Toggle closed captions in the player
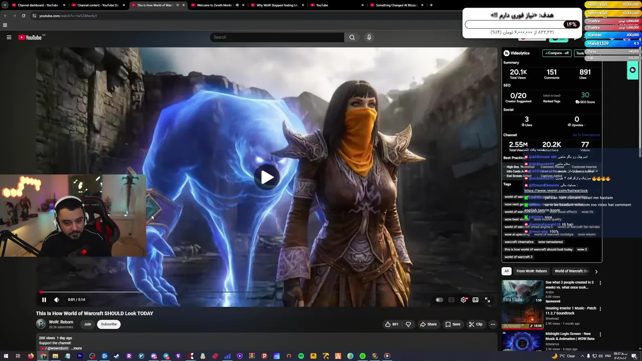Screen dimensions: 642x361 pos(451,300)
